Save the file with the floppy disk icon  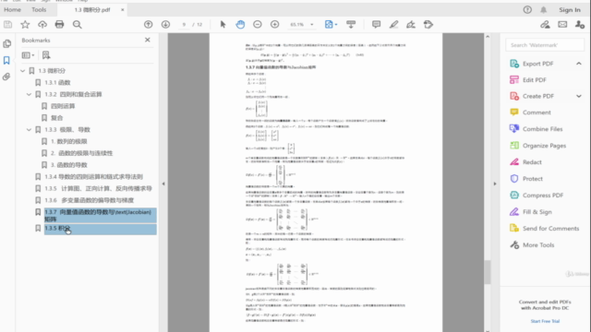point(8,25)
